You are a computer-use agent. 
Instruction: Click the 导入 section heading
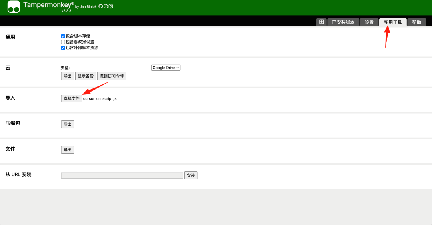10,98
